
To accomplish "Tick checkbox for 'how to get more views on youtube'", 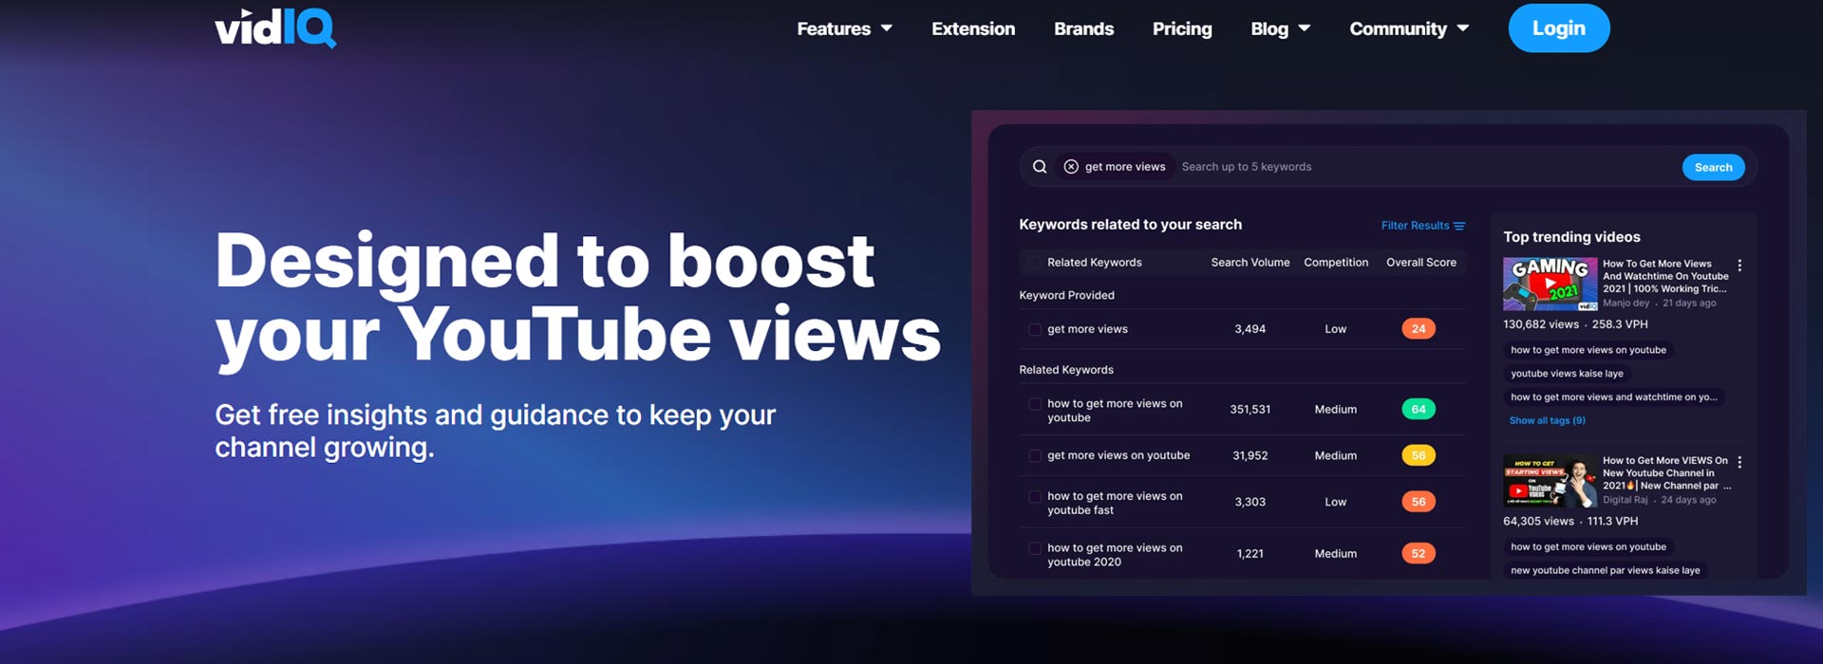I will point(1035,404).
